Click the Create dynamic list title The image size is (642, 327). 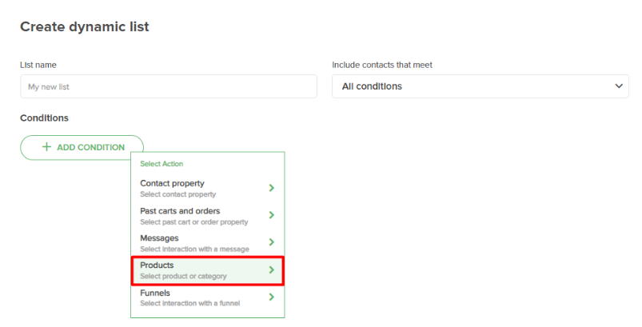click(x=84, y=26)
